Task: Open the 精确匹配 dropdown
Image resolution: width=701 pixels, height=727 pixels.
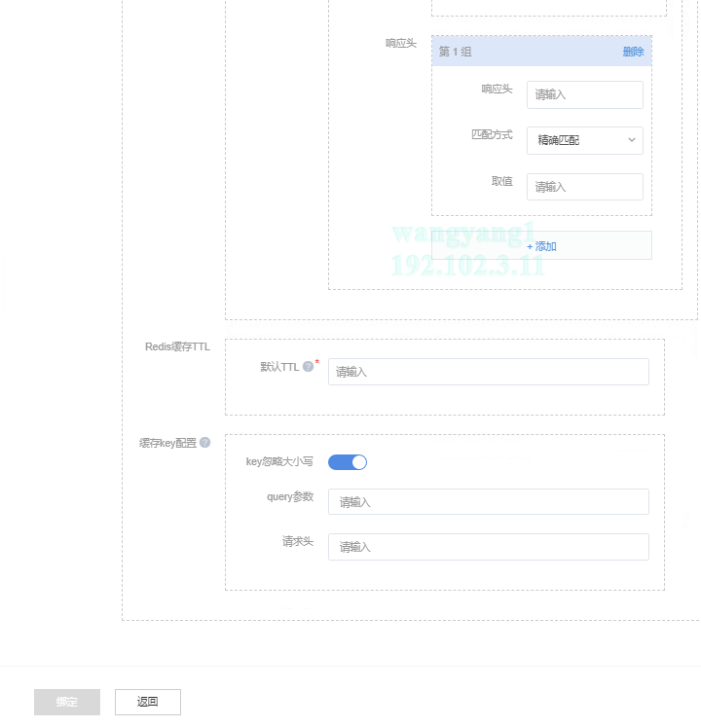Action: click(x=583, y=140)
